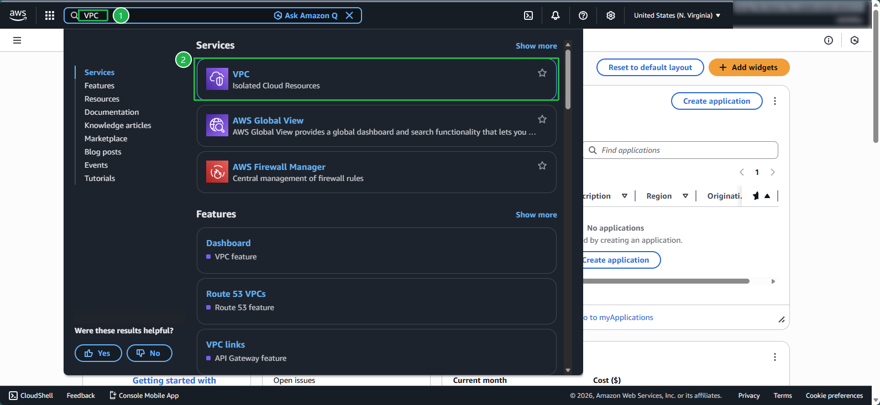
Task: Show more Features results
Action: pos(536,215)
